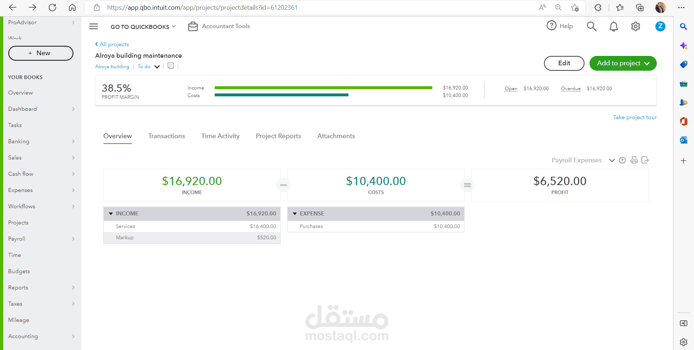
Task: Click the browser back arrow
Action: pos(13,7)
